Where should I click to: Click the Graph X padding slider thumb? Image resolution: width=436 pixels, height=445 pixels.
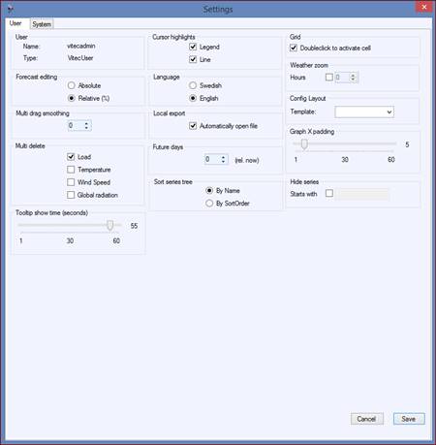pos(304,144)
